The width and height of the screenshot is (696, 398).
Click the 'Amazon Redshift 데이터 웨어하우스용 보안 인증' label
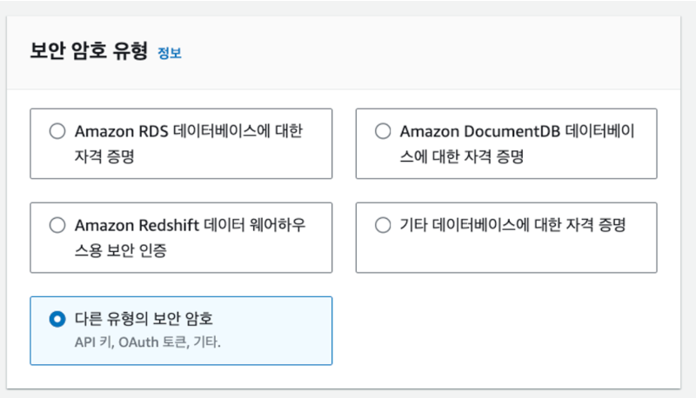click(190, 237)
